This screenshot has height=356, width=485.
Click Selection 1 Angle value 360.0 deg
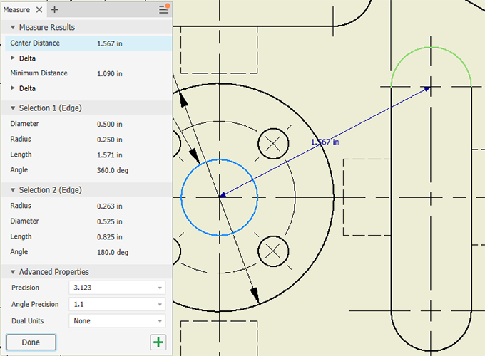[112, 170]
